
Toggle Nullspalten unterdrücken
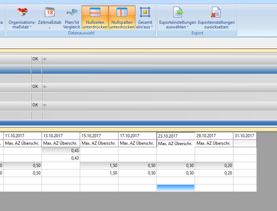[122, 18]
